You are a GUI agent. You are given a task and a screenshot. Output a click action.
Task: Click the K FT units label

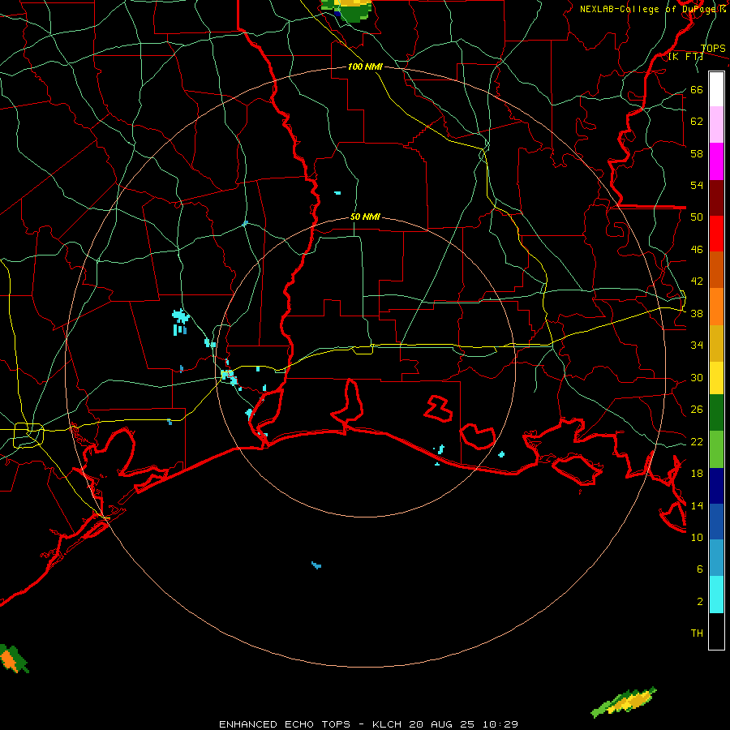tap(685, 57)
